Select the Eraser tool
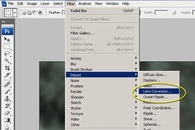Viewport: 195px width, 130px height. (7, 113)
